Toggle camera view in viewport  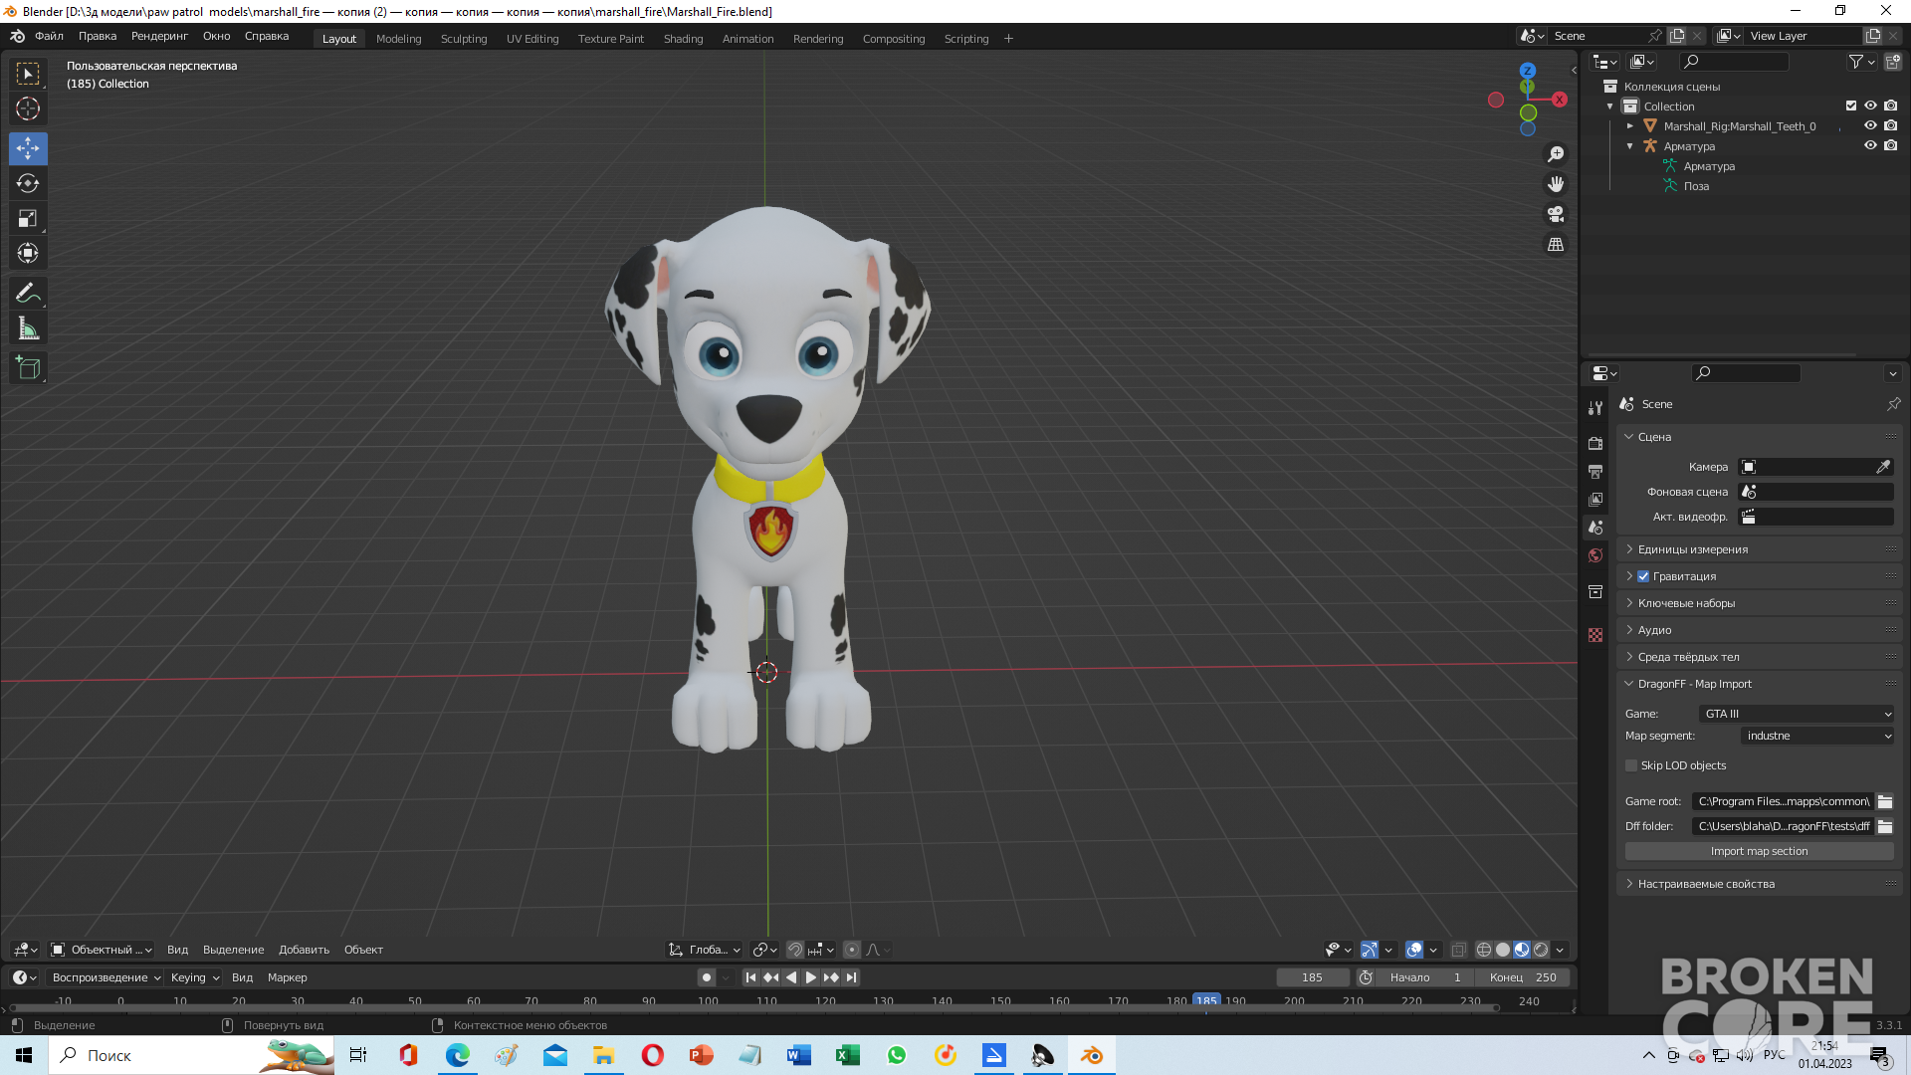(1556, 214)
